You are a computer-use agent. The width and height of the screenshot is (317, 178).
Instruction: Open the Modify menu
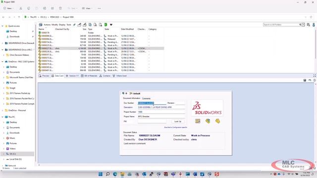(54, 25)
